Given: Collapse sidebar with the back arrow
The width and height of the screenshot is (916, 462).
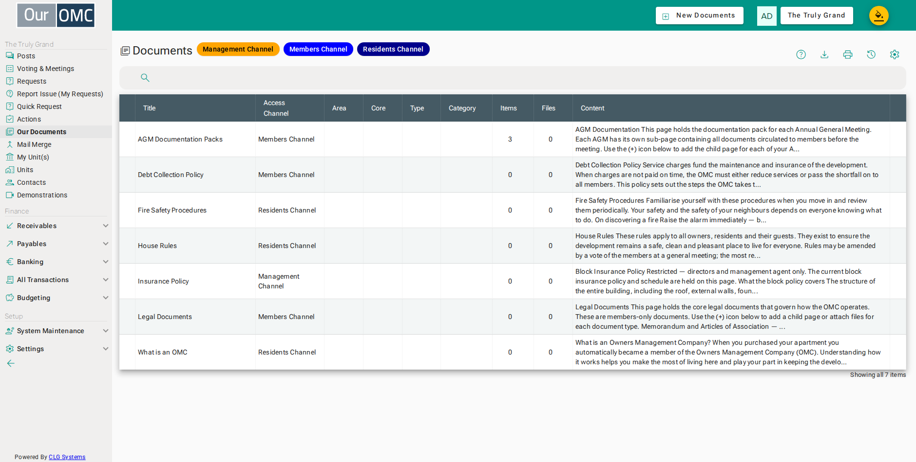Looking at the screenshot, I should pos(11,363).
